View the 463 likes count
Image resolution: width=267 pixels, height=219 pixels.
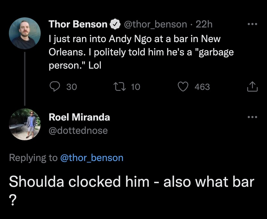click(202, 86)
